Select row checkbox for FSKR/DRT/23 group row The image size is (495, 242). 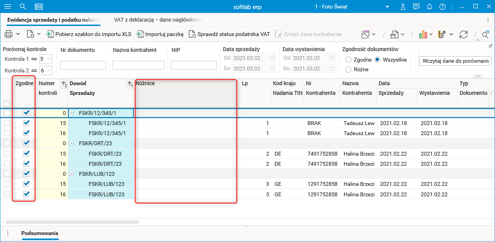coord(7,143)
